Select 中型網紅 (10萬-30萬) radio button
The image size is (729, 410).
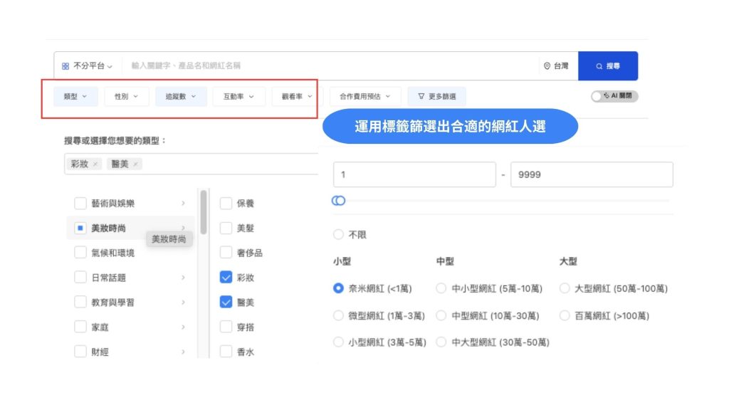click(441, 316)
